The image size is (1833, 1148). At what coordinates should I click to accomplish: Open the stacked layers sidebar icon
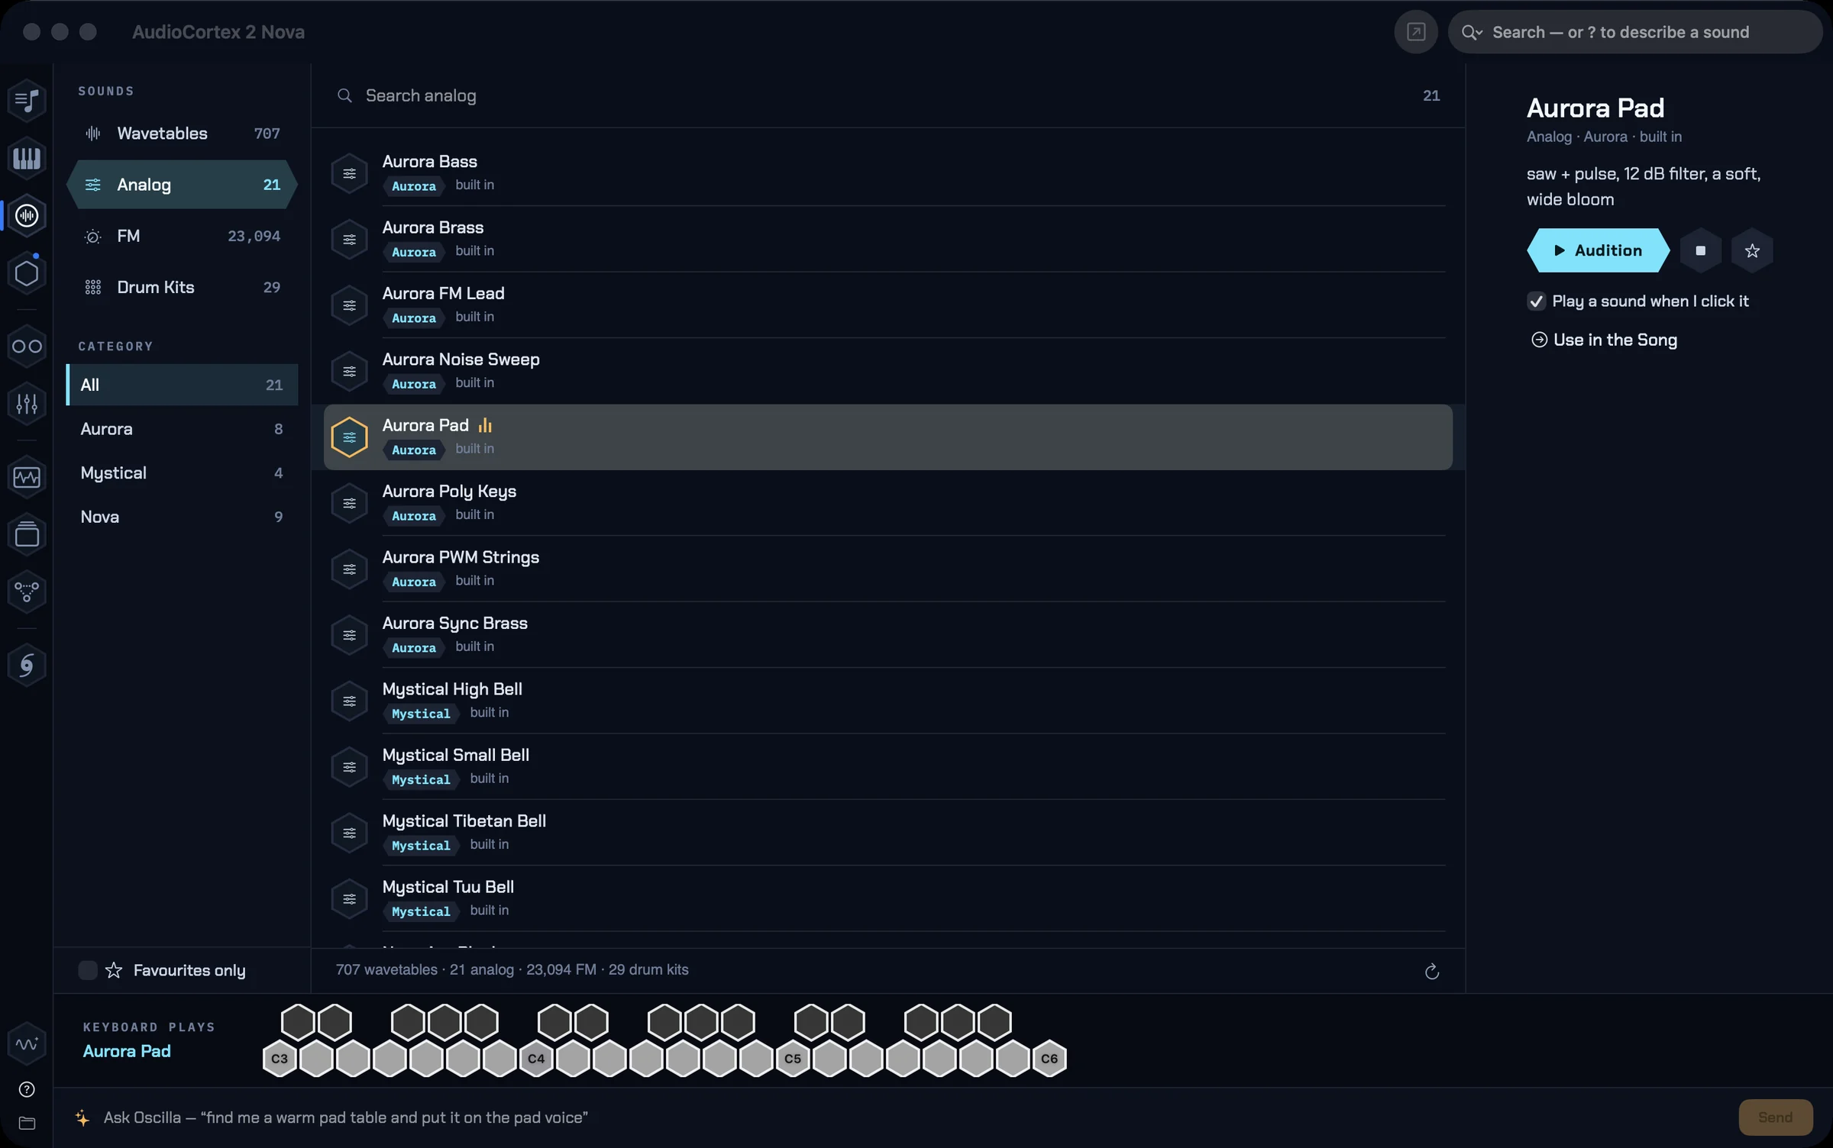tap(27, 534)
